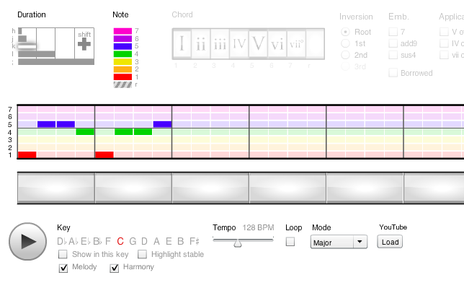The image size is (464, 288).
Task: Open the Mode dropdown showing Major
Action: click(339, 242)
